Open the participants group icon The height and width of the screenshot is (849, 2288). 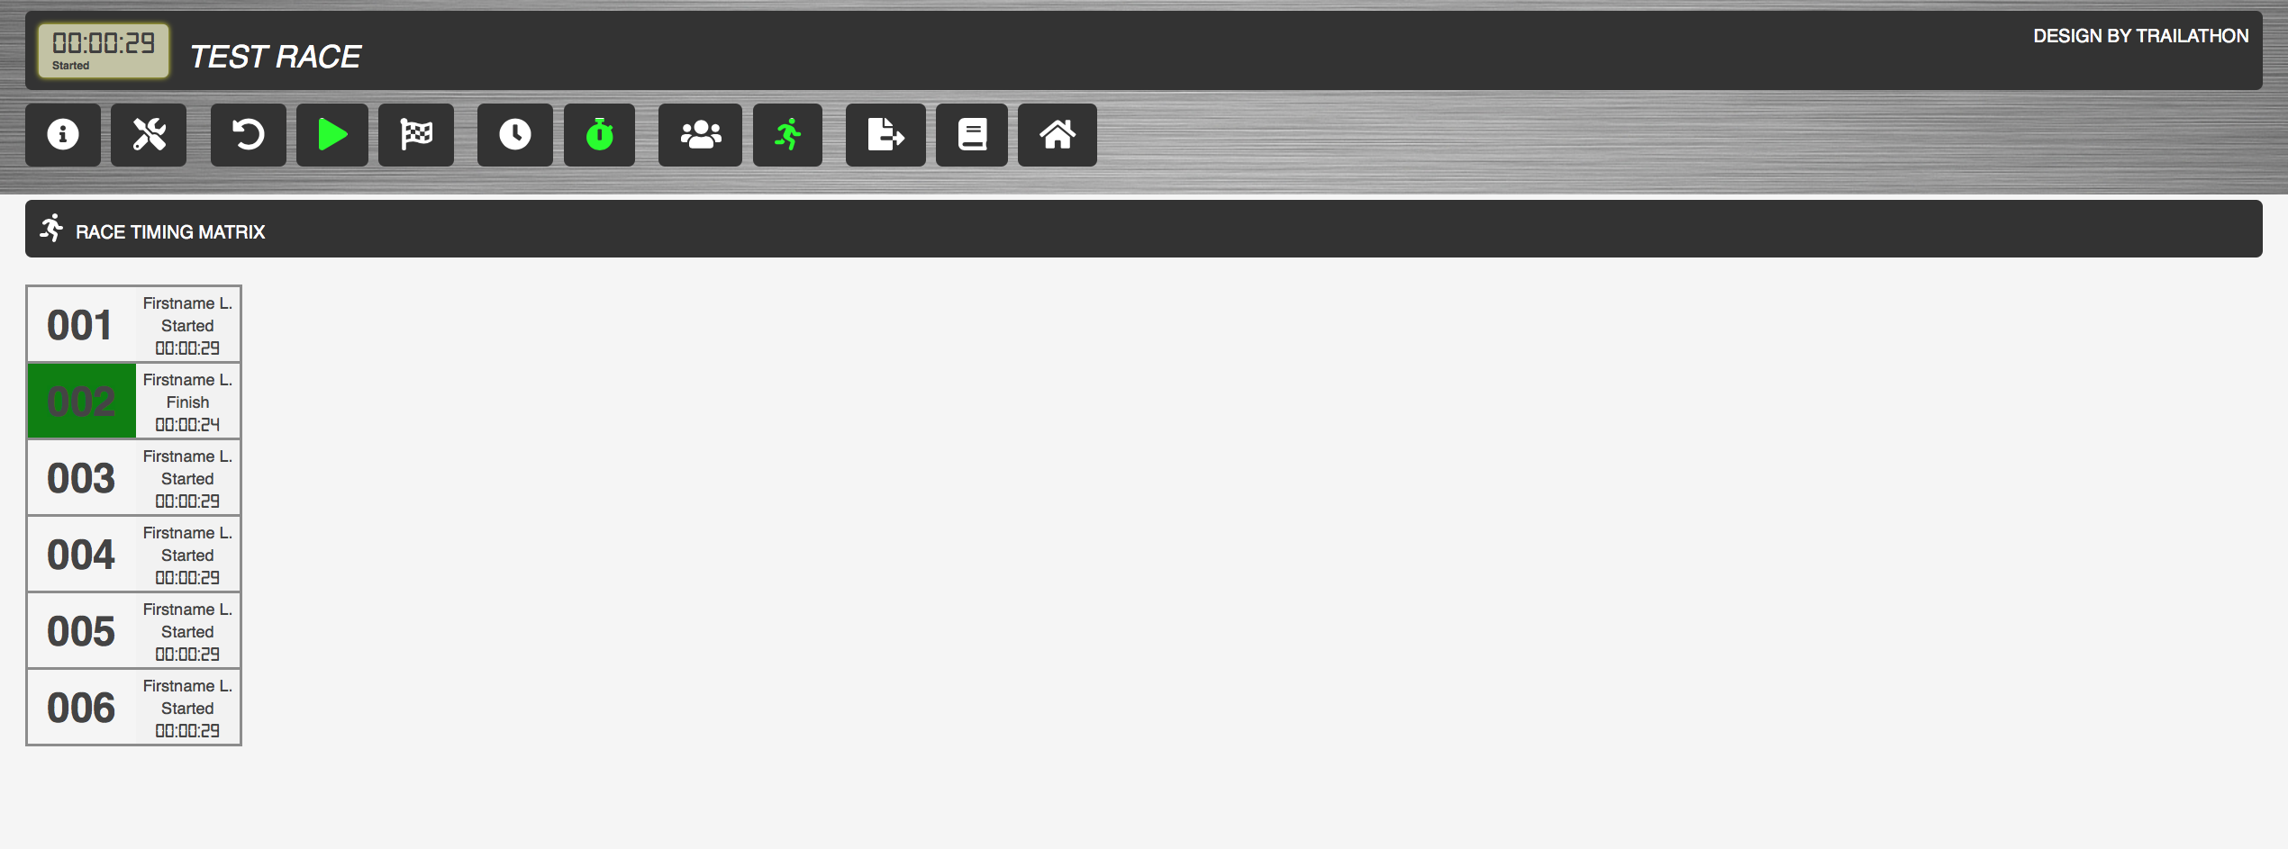pyautogui.click(x=701, y=135)
